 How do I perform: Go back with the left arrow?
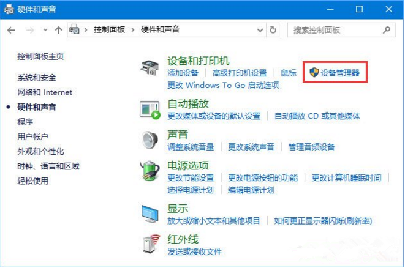11,30
